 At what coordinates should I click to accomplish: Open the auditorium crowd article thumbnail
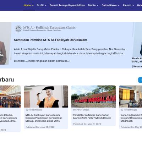point(10,97)
